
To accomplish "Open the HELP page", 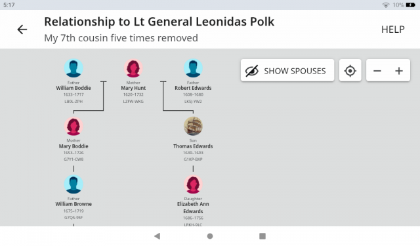I will click(x=392, y=30).
